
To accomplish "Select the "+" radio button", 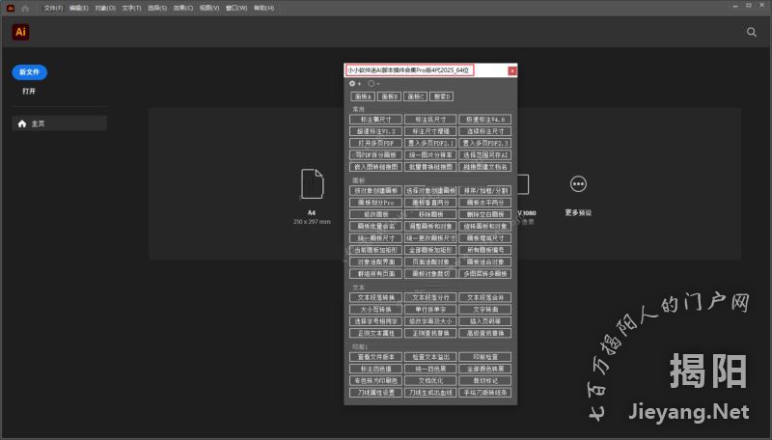I will pos(352,84).
